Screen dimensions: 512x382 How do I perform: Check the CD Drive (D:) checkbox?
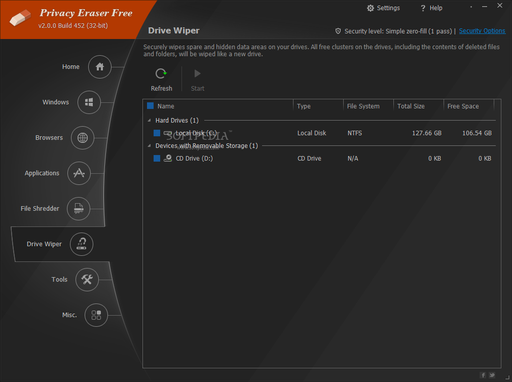[x=157, y=158]
